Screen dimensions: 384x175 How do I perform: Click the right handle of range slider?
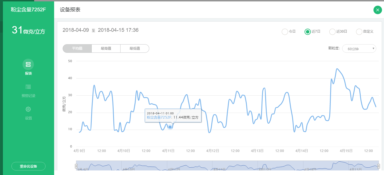[x=379, y=166]
